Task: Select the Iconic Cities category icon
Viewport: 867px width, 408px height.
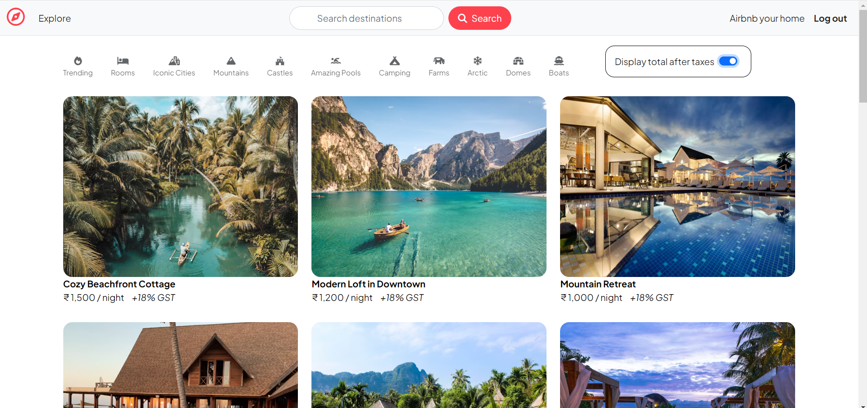Action: 174,61
